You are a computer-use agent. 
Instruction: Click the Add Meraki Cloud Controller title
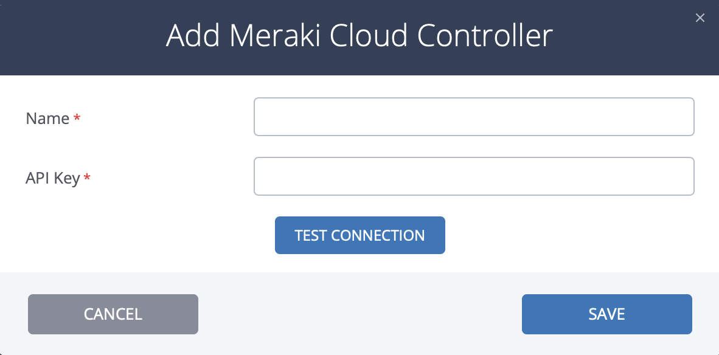[359, 36]
